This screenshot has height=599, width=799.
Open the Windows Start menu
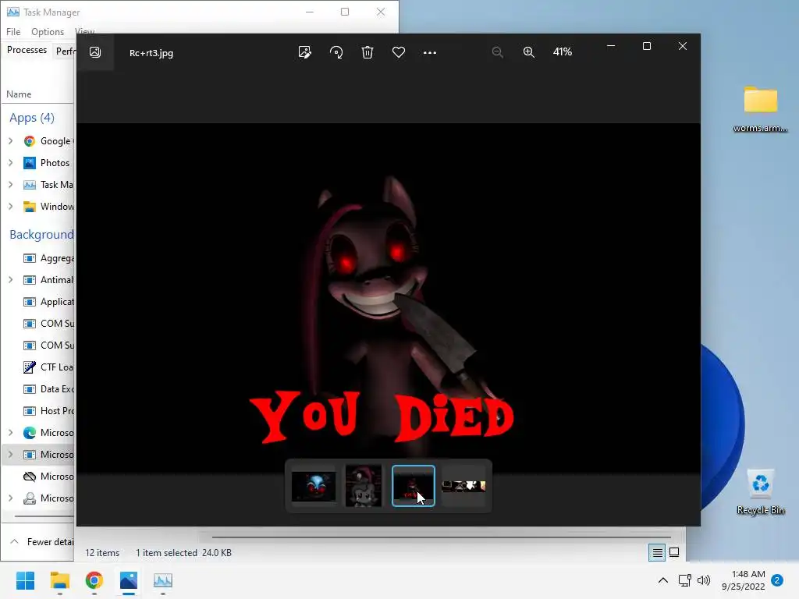click(x=25, y=580)
